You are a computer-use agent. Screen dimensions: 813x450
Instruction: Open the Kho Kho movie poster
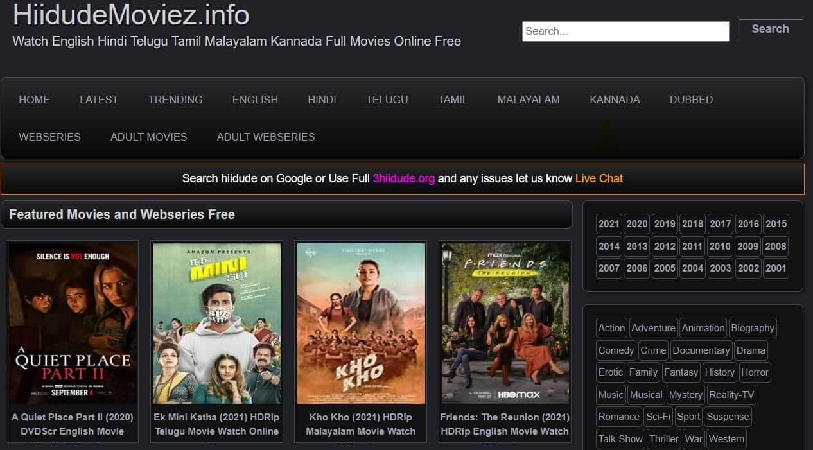(x=361, y=323)
